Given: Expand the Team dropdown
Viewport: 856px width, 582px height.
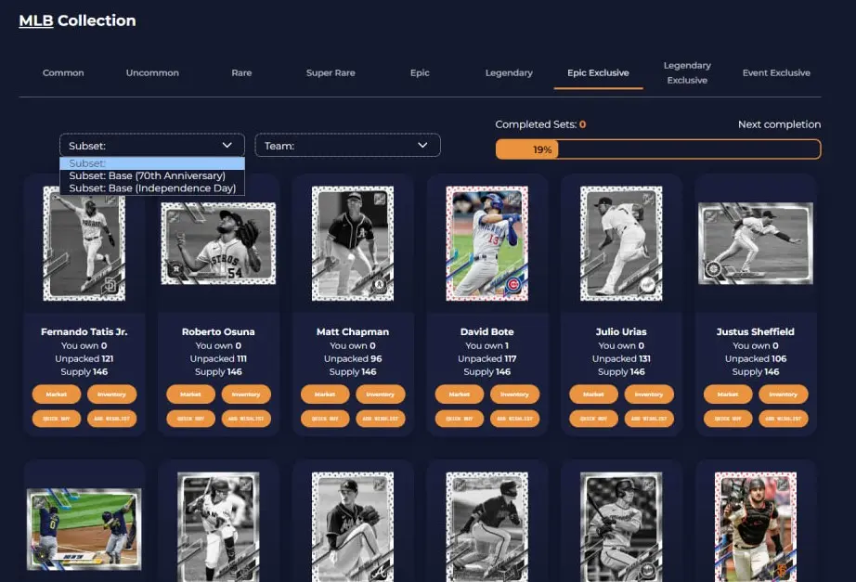Looking at the screenshot, I should point(348,145).
